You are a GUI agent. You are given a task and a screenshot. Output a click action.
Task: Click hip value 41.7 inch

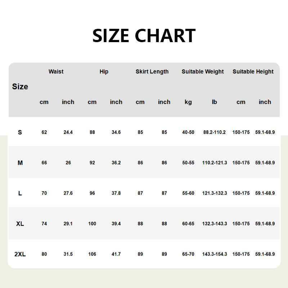point(116,254)
